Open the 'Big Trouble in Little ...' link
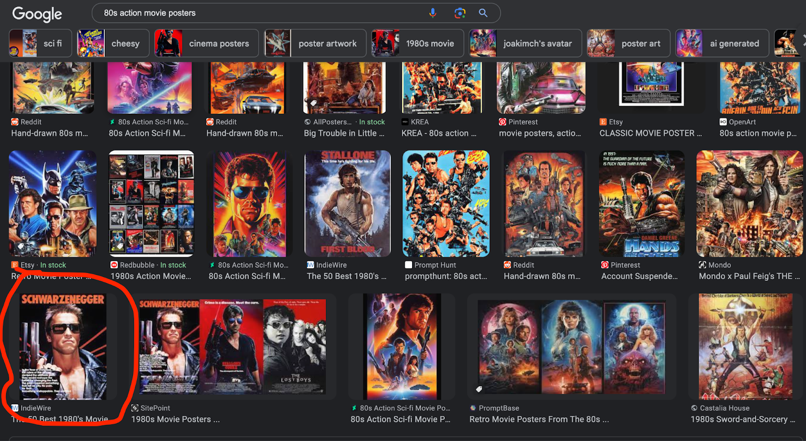The height and width of the screenshot is (441, 806). [x=344, y=133]
